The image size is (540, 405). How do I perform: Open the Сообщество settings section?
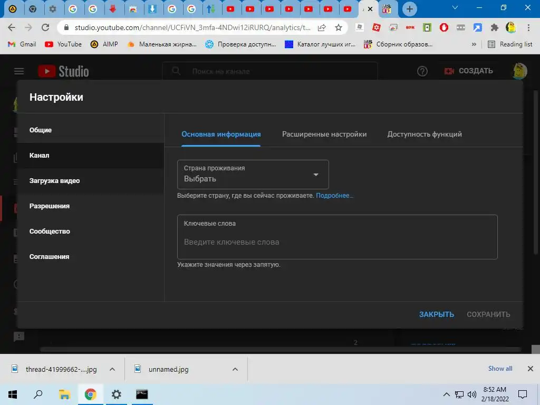(90, 231)
